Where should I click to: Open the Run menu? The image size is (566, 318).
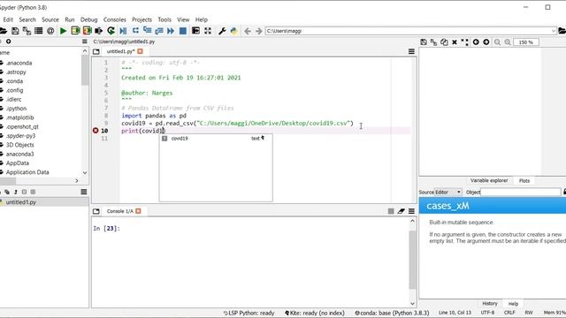click(70, 19)
